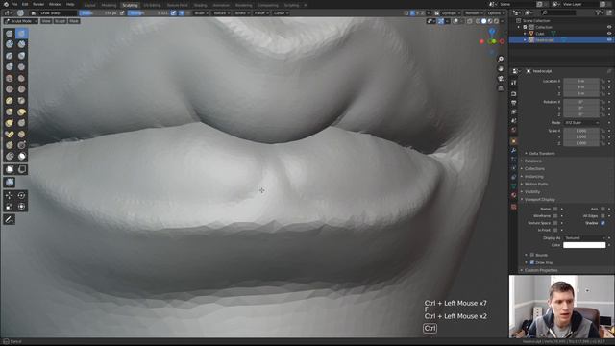Toggle the Texture Space checkbox
Image resolution: width=615 pixels, height=346 pixels.
click(555, 223)
